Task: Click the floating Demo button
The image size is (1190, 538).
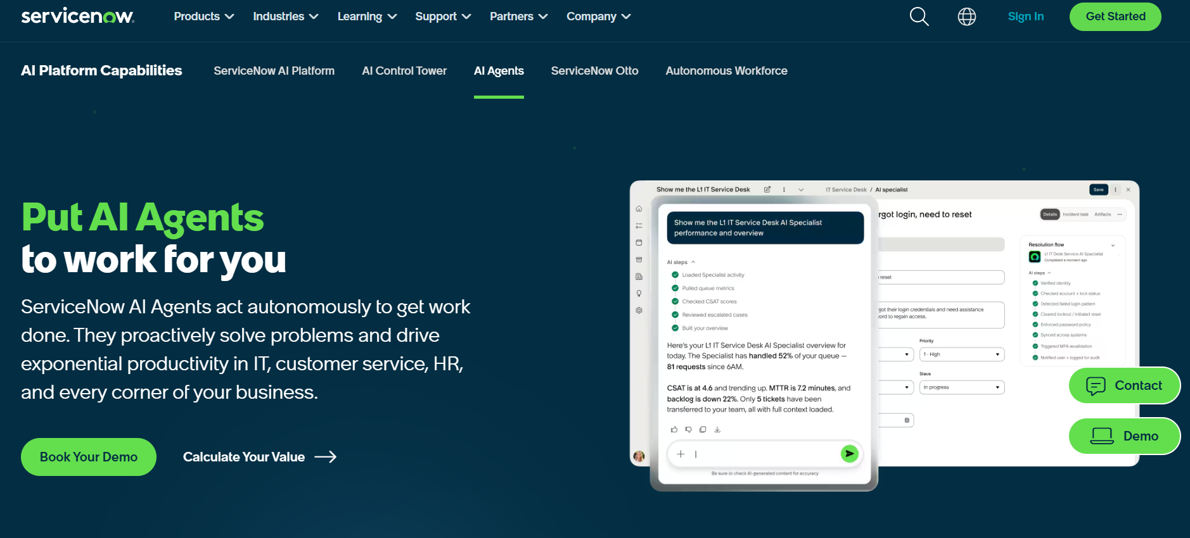Action: [x=1124, y=436]
